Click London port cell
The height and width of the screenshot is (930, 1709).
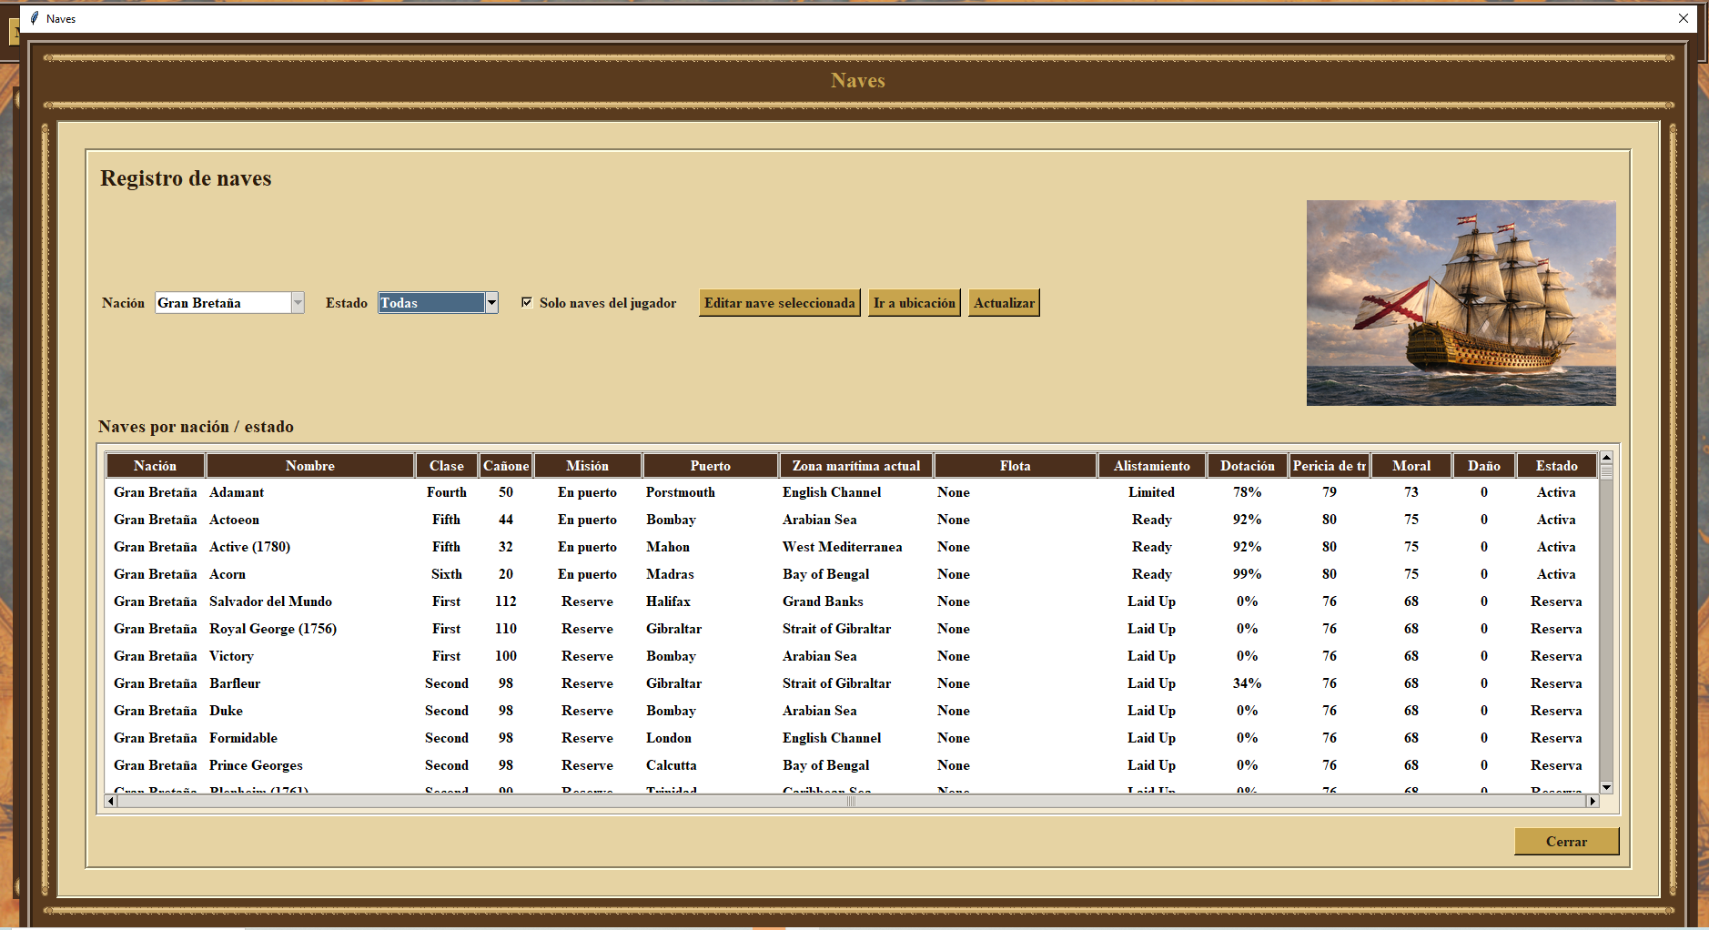(669, 738)
